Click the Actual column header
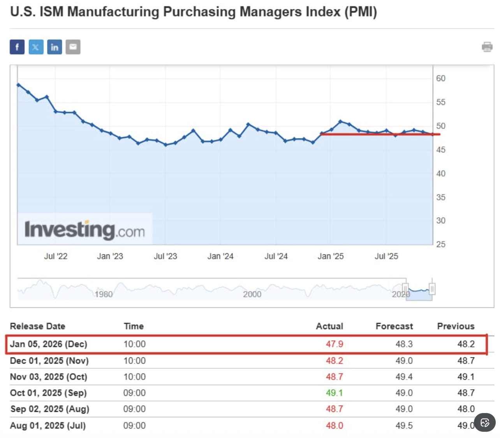The image size is (500, 438). tap(329, 326)
